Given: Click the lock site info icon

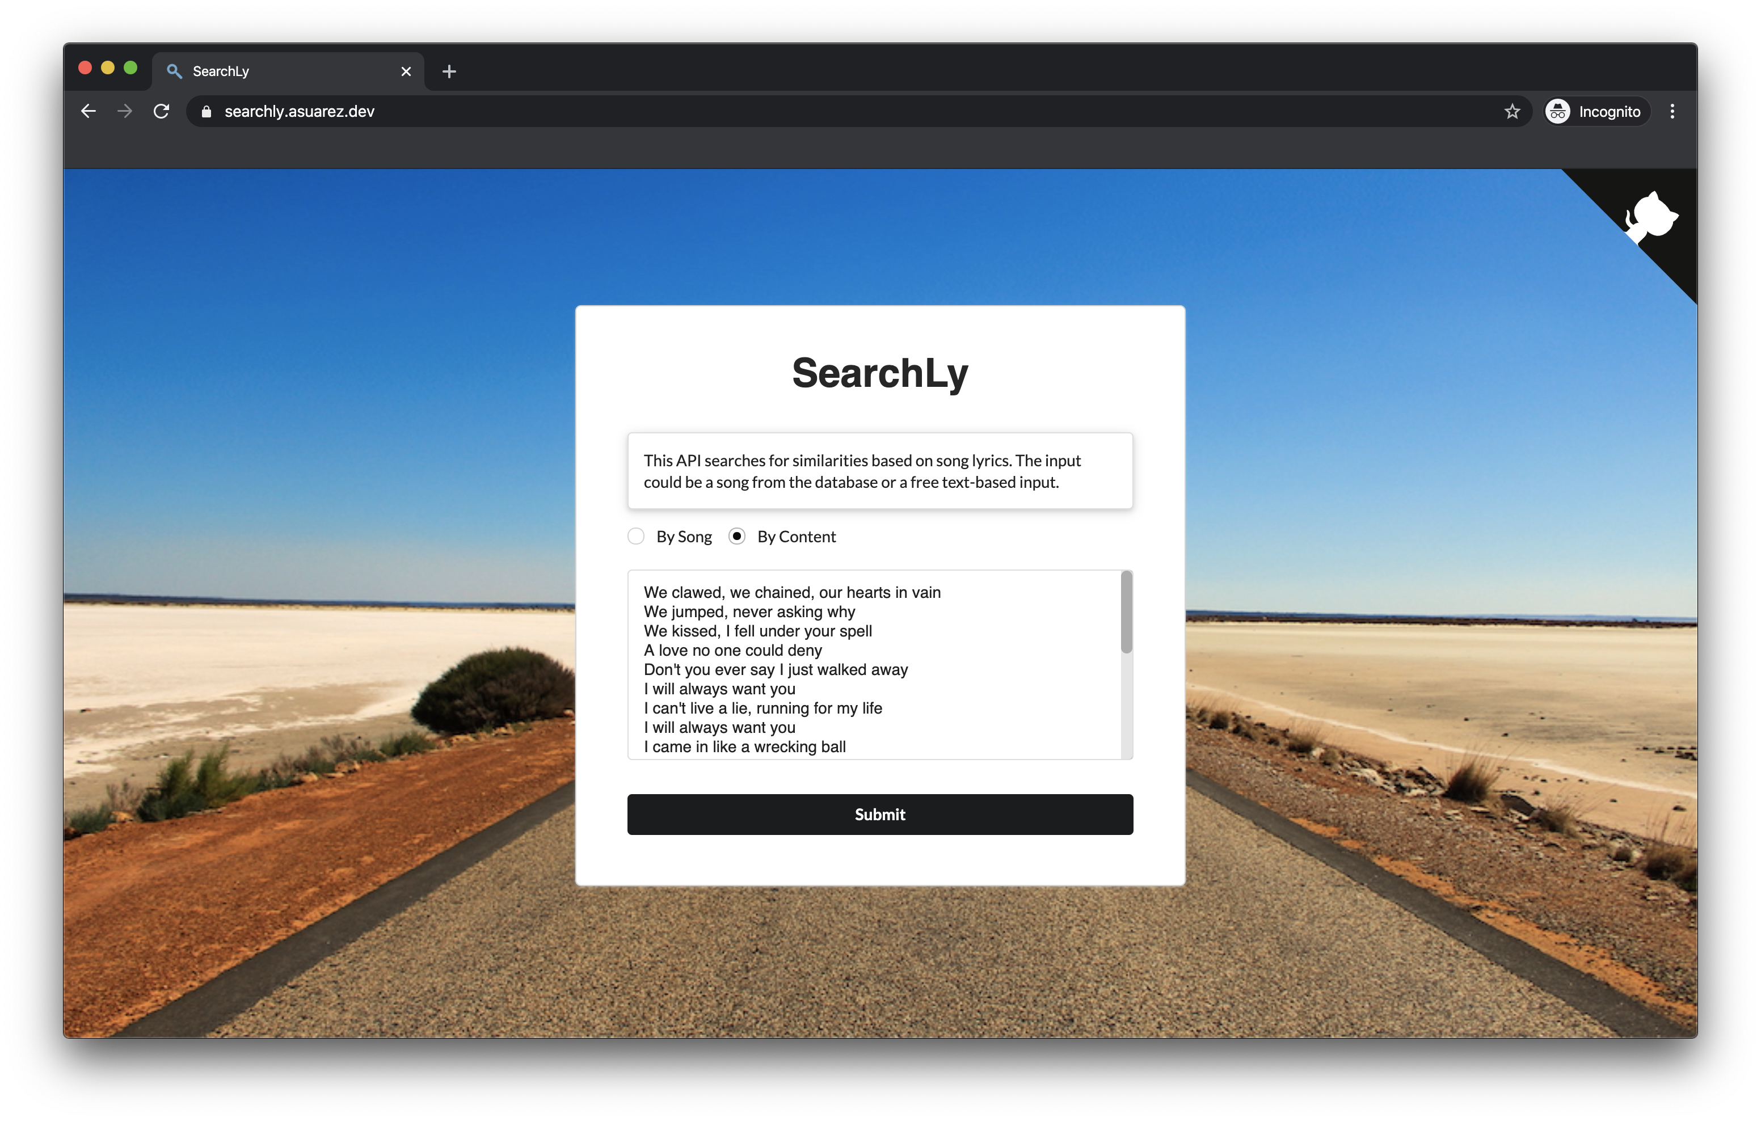Looking at the screenshot, I should click(207, 111).
